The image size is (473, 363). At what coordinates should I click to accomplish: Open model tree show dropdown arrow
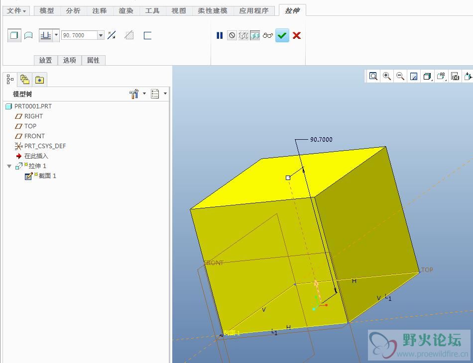click(165, 93)
